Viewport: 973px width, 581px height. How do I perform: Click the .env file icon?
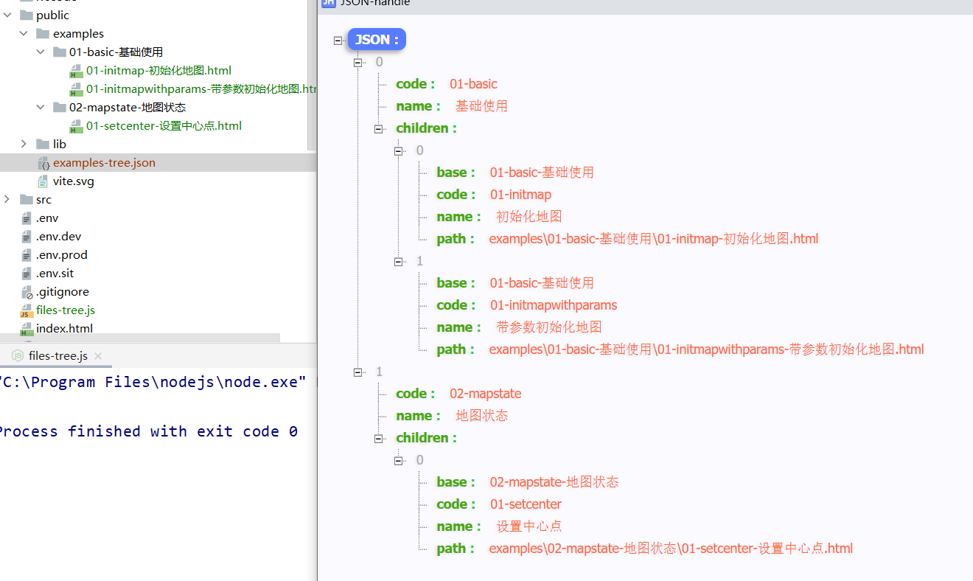tap(27, 218)
